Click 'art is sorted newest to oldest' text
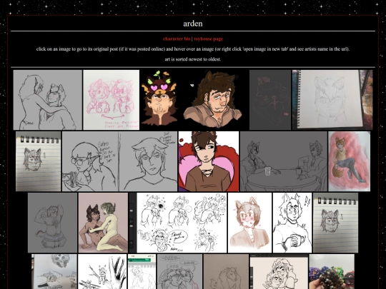Image resolution: width=386 pixels, height=289 pixels. (x=193, y=59)
